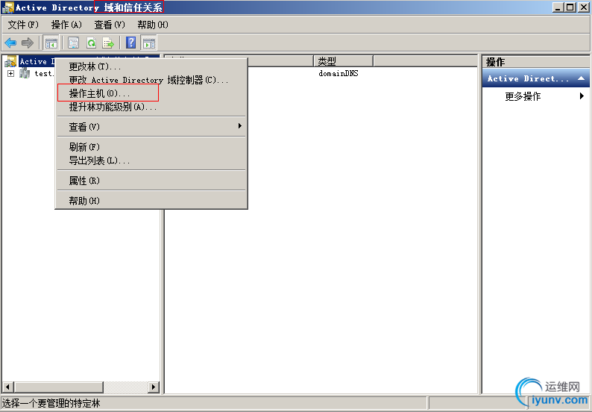Collapse the Active Direct... actions section
Viewport: 592px width, 412px height.
point(581,78)
